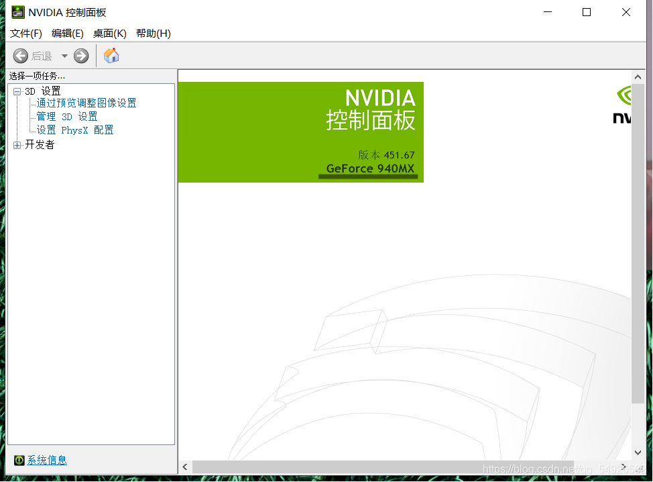Click the vertical scrollbar down arrow
The width and height of the screenshot is (653, 482).
[638, 452]
